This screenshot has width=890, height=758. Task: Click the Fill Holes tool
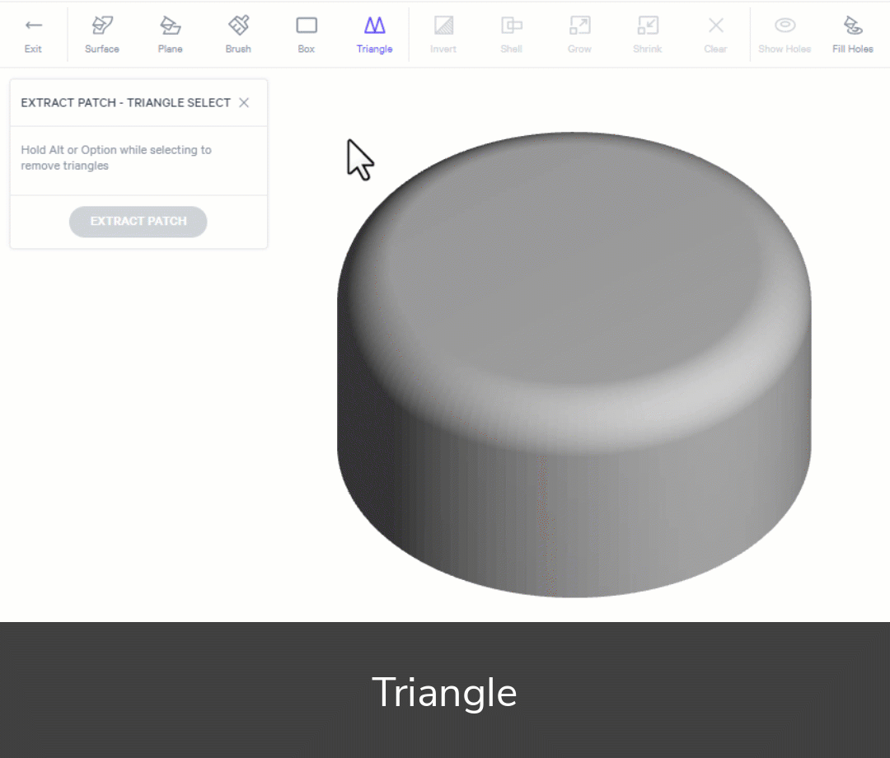[x=853, y=35]
